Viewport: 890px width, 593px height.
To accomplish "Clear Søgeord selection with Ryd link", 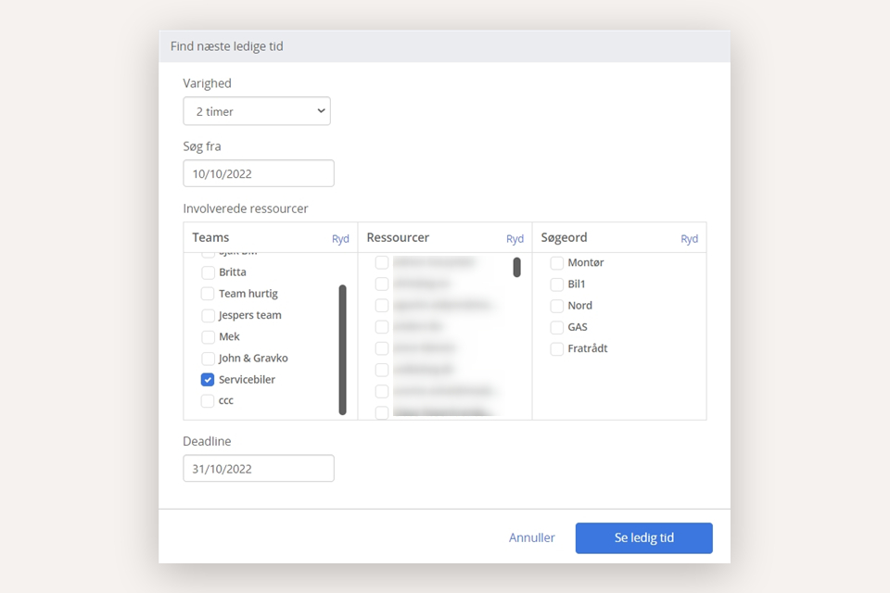I will (689, 239).
